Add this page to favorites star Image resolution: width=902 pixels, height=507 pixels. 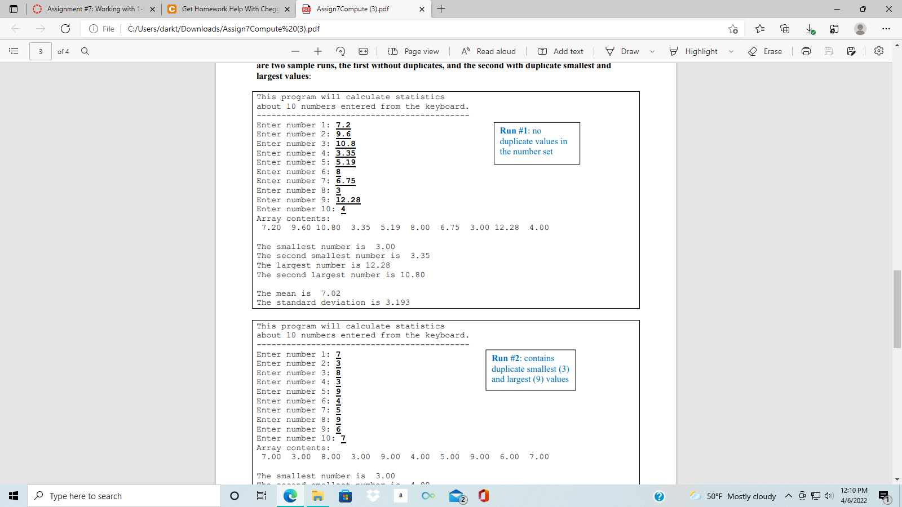point(733,29)
